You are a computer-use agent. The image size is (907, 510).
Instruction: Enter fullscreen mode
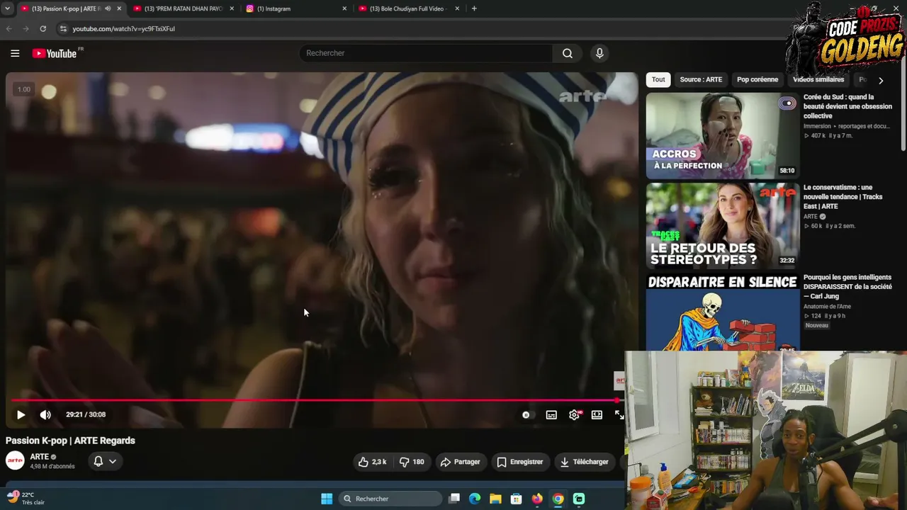(x=619, y=415)
